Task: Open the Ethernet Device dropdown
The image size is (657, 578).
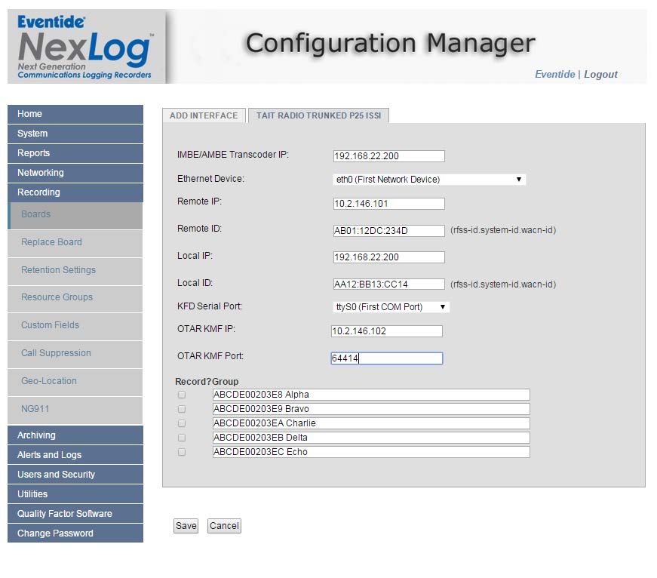Action: [428, 180]
